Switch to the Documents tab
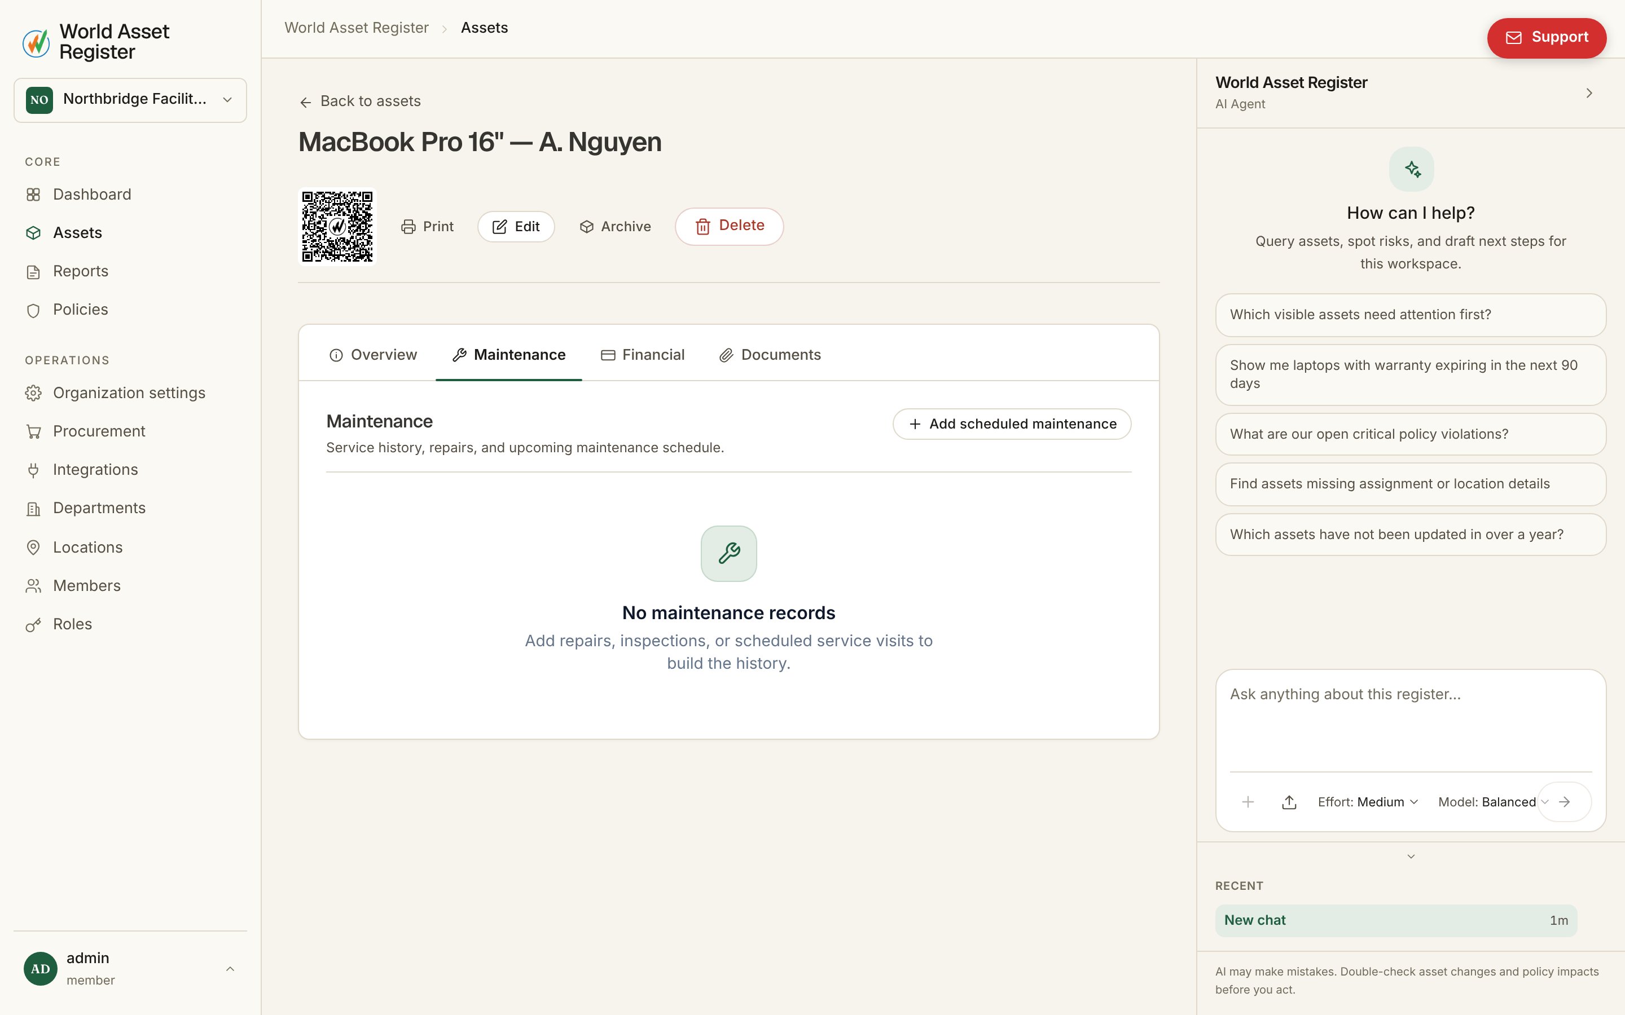This screenshot has height=1015, width=1625. (x=770, y=355)
